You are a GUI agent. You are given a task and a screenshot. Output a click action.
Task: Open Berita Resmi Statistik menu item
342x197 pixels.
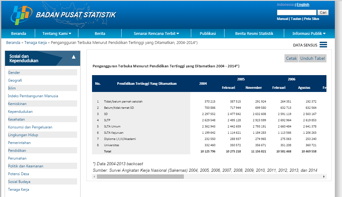254,33
